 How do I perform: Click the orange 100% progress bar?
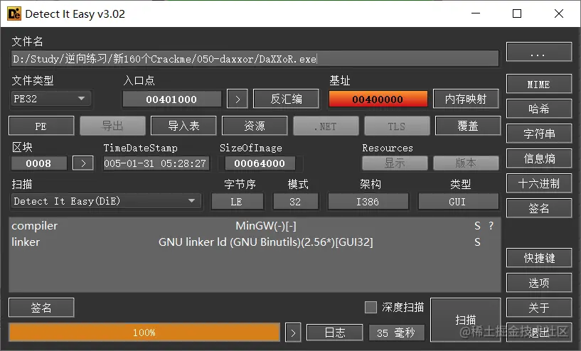[144, 332]
